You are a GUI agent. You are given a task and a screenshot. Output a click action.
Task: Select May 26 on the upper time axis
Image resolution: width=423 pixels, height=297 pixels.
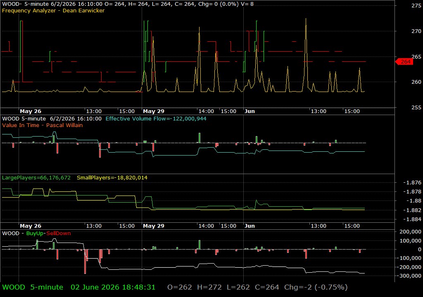pyautogui.click(x=31, y=111)
